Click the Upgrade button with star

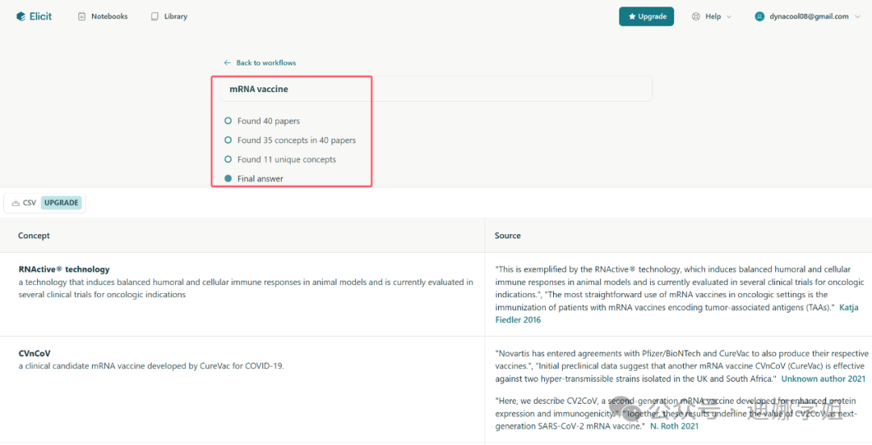tap(646, 17)
